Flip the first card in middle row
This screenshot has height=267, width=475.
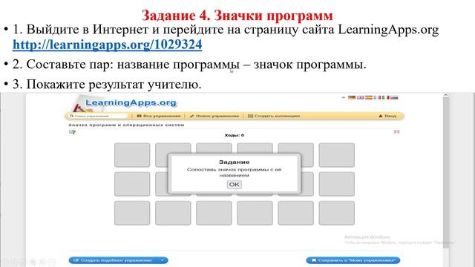(132, 184)
